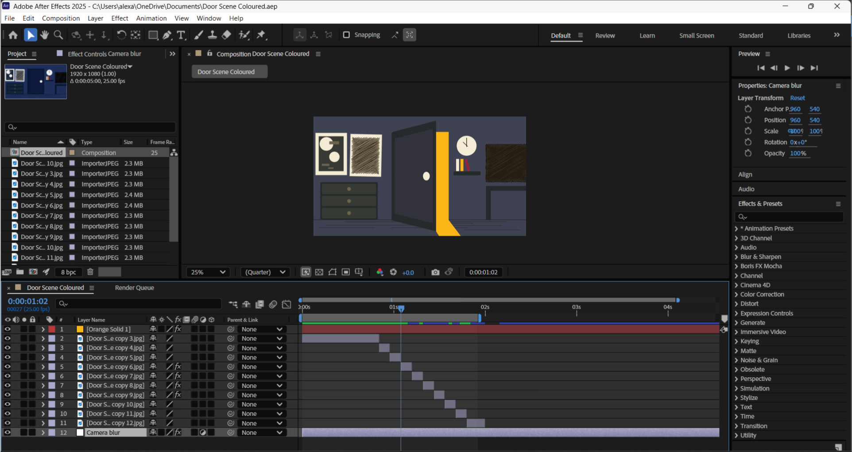Open Parent dropdown for Camera blur layer
Viewport: 852px width, 452px height.
[262, 433]
